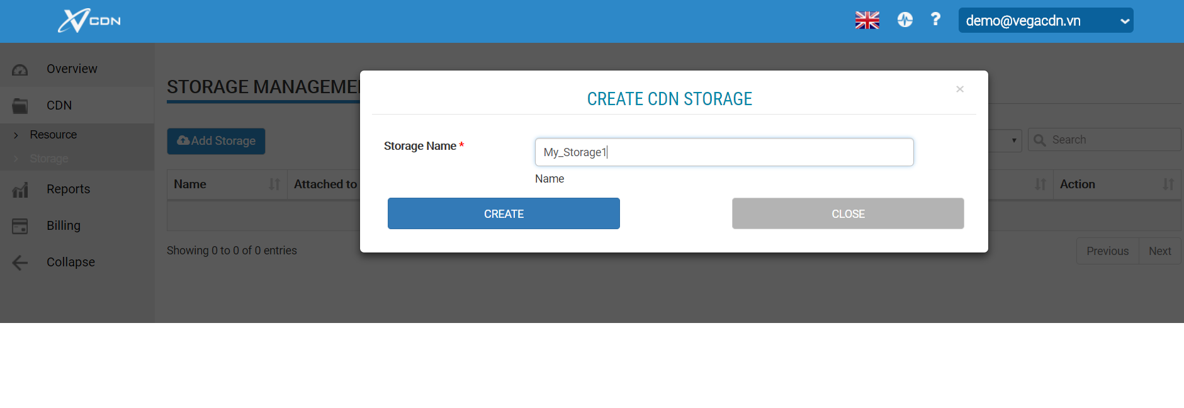The width and height of the screenshot is (1184, 408).
Task: Click the VegaCDN logo in header
Action: click(89, 21)
